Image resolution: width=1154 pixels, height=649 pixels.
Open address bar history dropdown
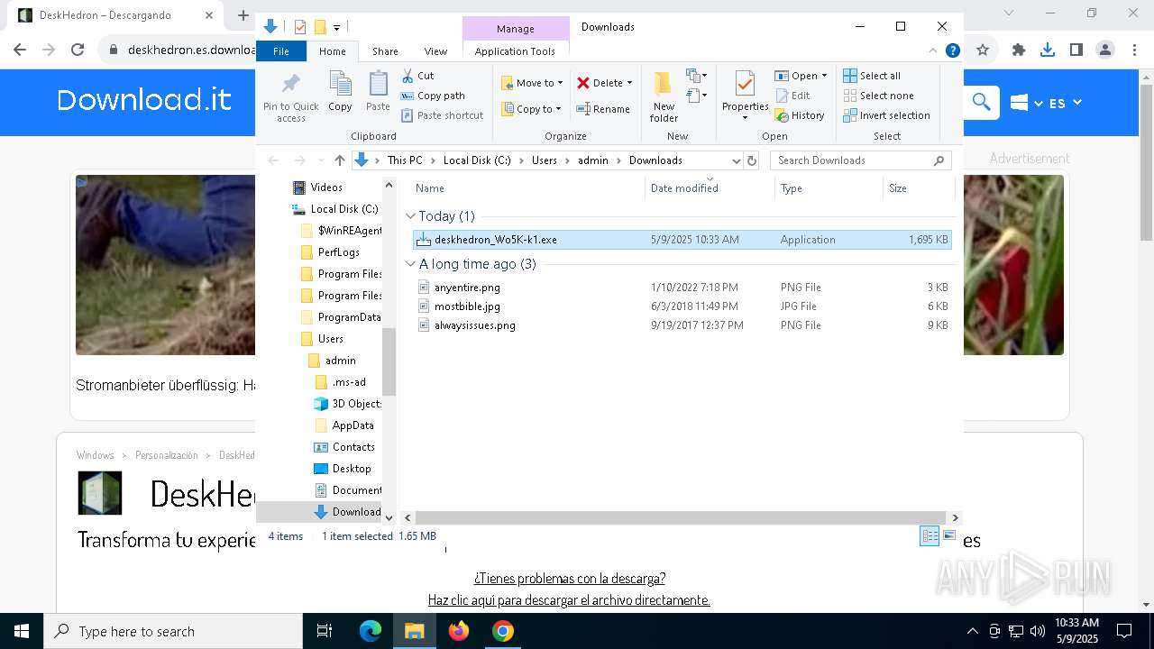pyautogui.click(x=736, y=160)
